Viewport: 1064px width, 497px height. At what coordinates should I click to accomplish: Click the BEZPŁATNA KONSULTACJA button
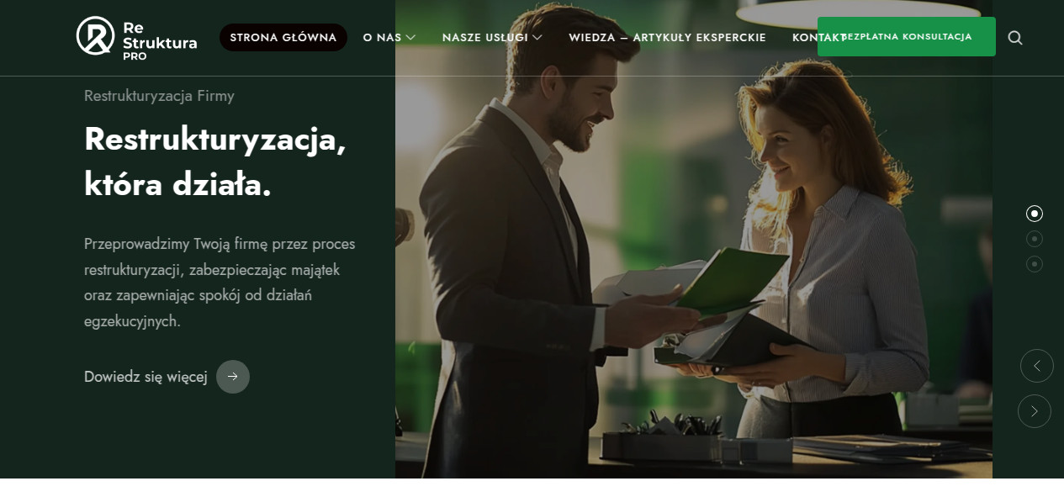click(907, 37)
